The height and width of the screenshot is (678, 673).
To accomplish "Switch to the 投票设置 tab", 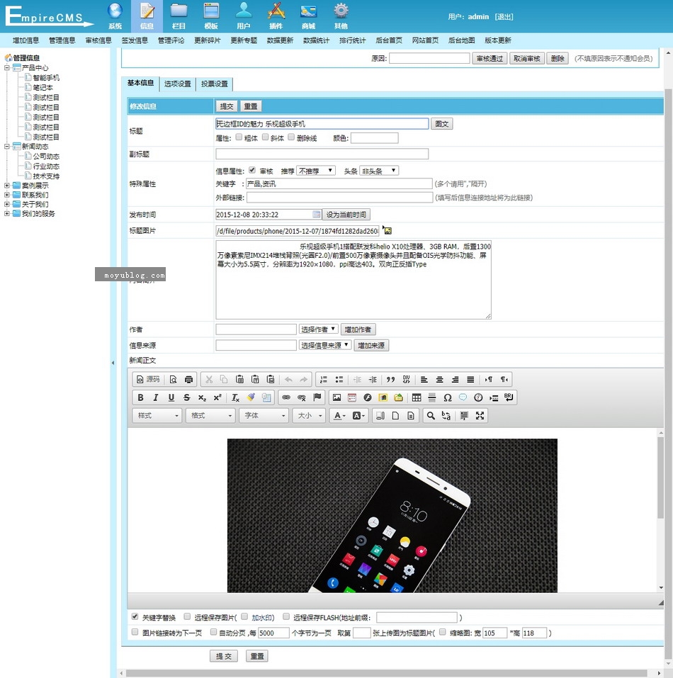I will tap(215, 84).
